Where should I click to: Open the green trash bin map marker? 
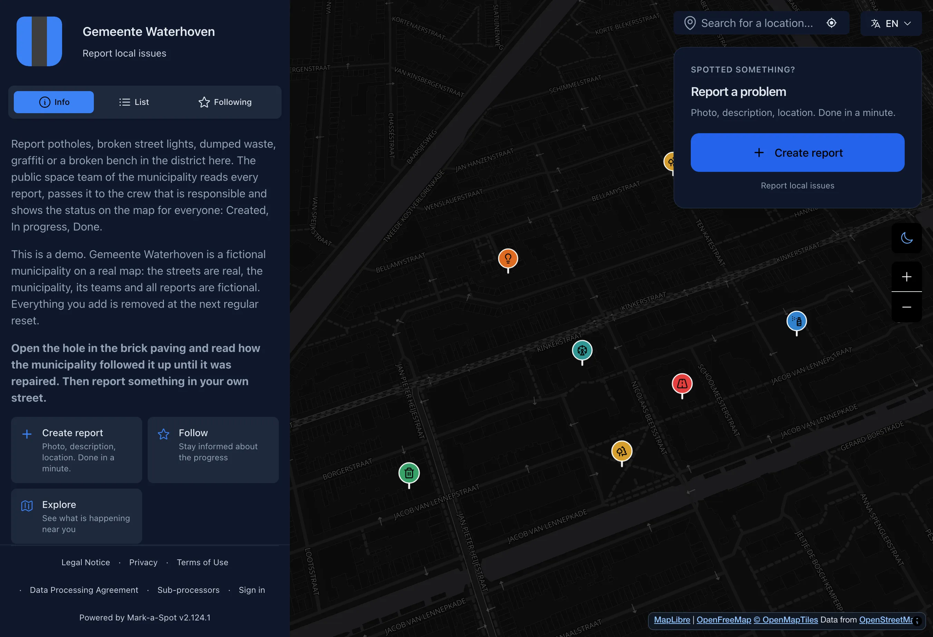click(x=409, y=473)
